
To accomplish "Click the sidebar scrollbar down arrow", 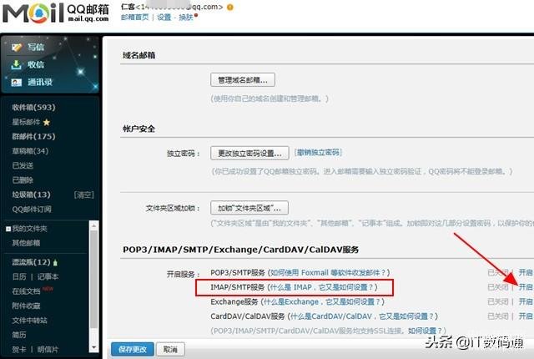I will [x=94, y=348].
